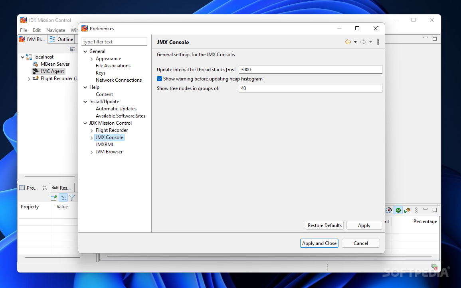Screen dimensions: 461x288
Task: Open the Preferences view menu (three dots)
Action: click(378, 42)
